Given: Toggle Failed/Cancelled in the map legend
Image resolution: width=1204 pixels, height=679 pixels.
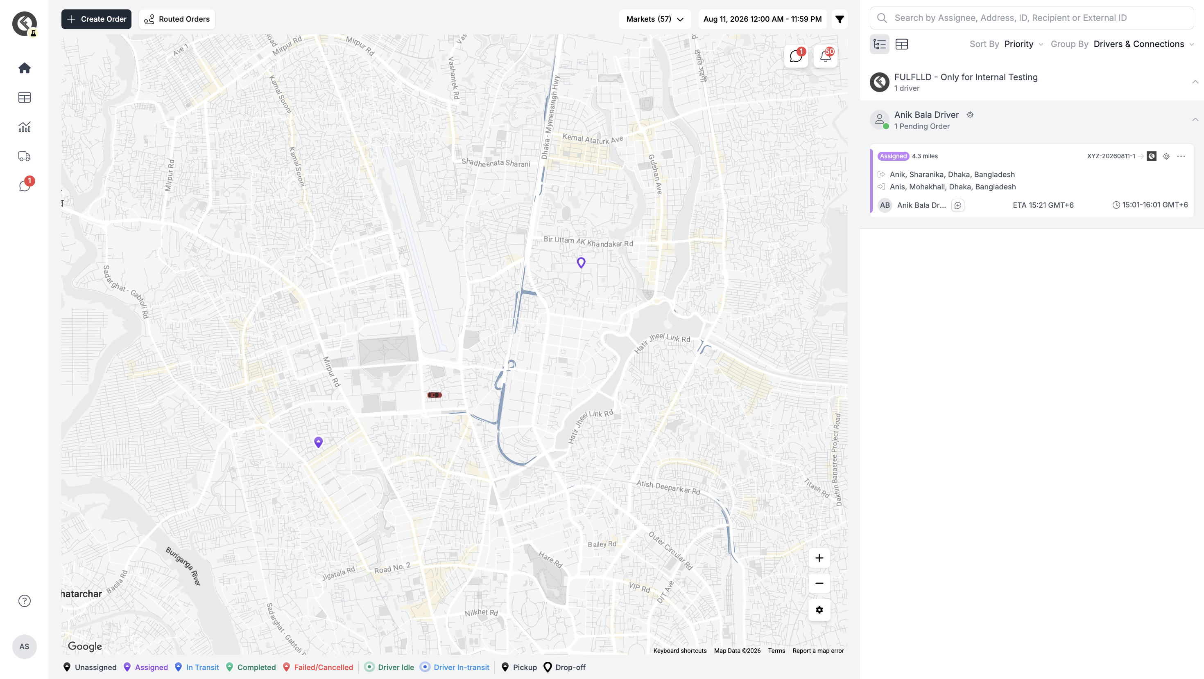Looking at the screenshot, I should [x=318, y=667].
